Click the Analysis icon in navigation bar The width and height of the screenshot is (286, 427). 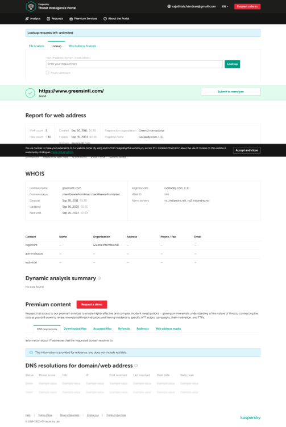27,19
